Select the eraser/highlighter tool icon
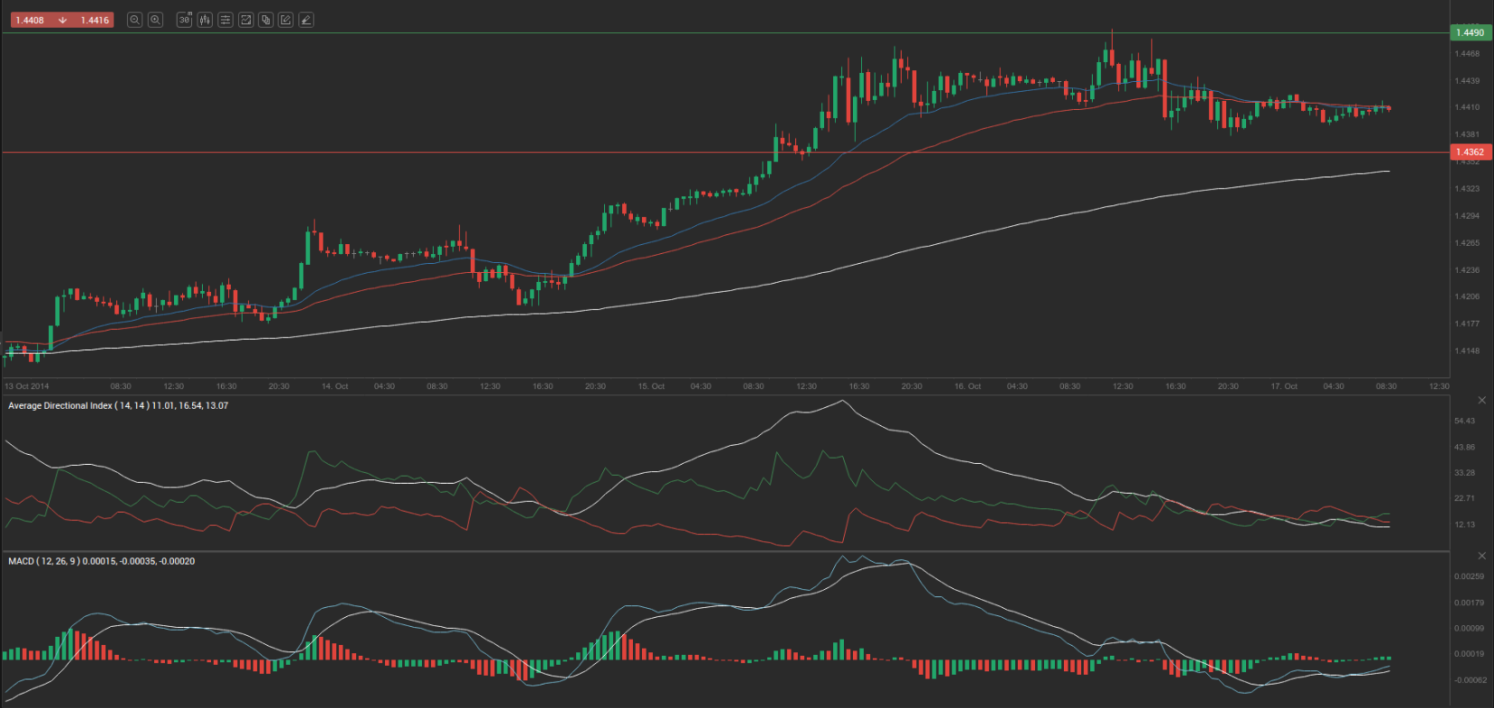Screen dimensions: 1494x708 click(x=307, y=20)
